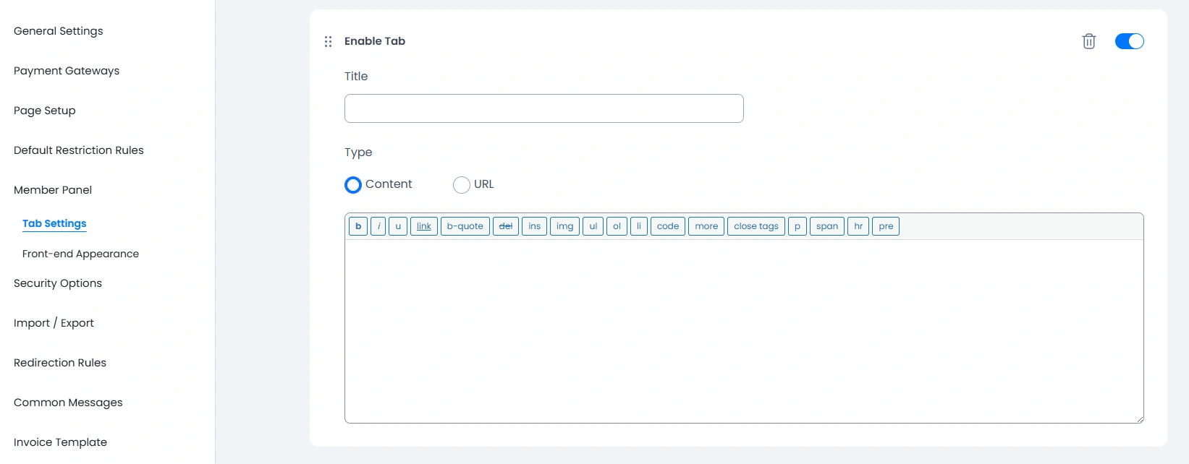Open Payment Gateways settings

coord(66,70)
